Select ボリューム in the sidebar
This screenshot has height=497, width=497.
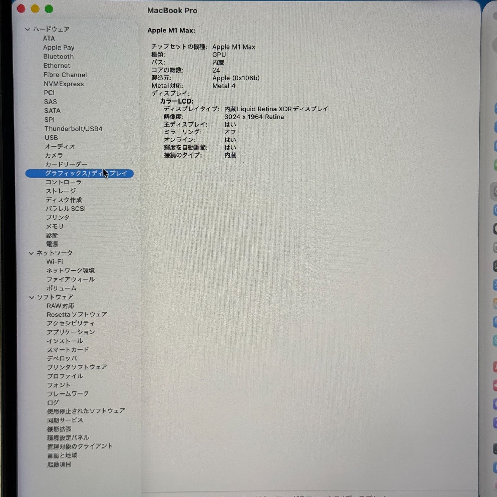click(62, 289)
